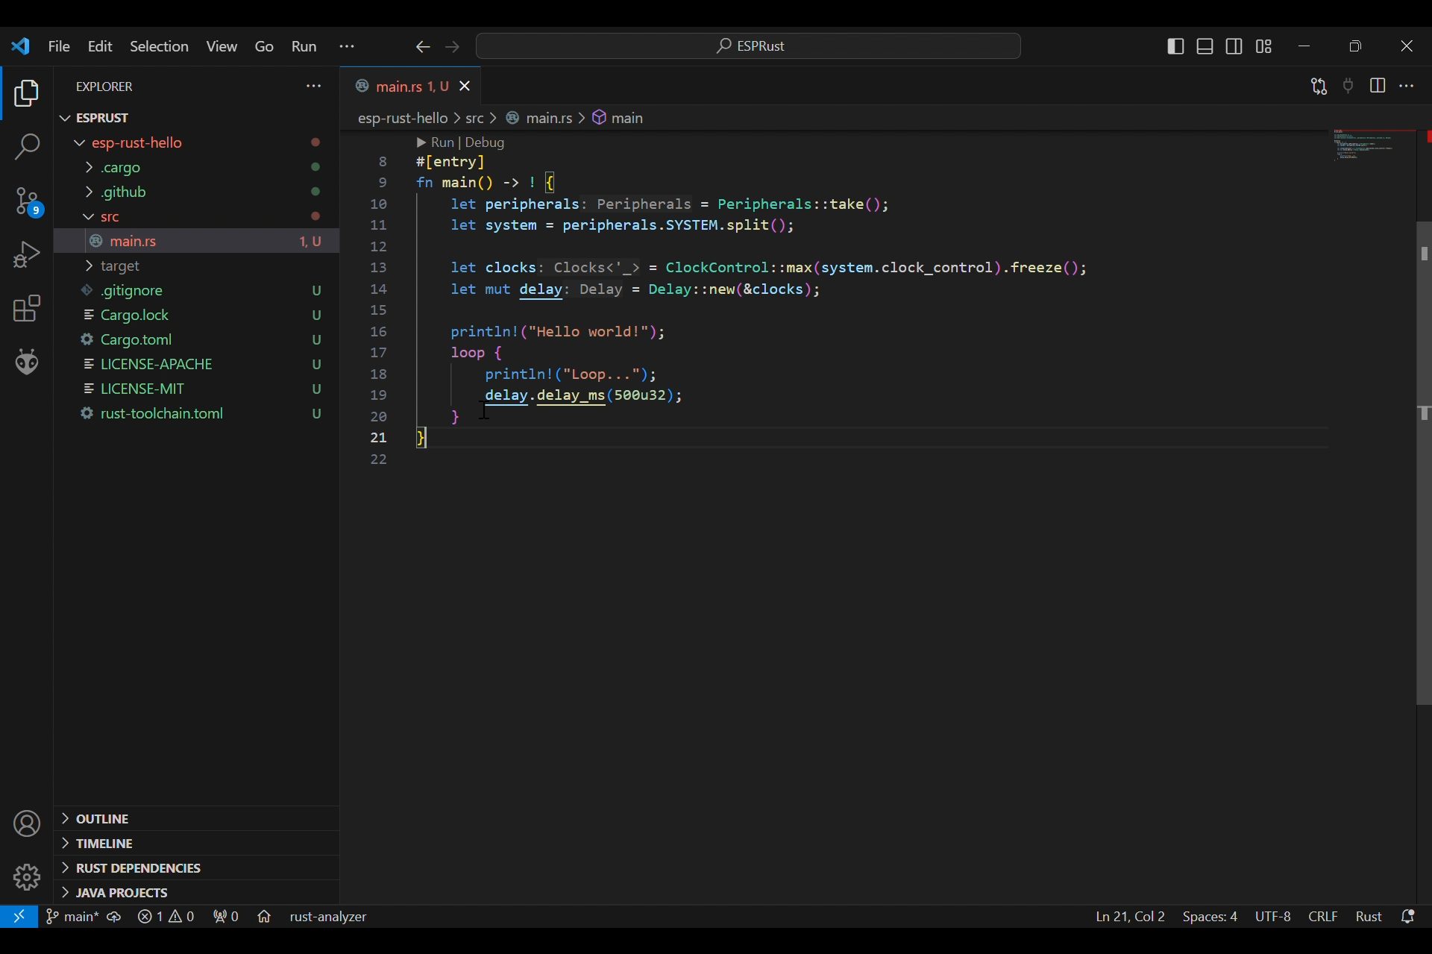This screenshot has height=954, width=1432.
Task: Open the Search view in activity bar
Action: tap(27, 147)
